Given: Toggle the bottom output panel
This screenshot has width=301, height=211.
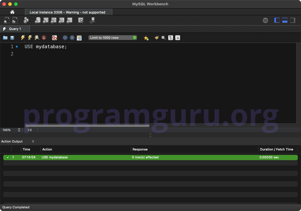Looking at the screenshot, I should pos(285,20).
